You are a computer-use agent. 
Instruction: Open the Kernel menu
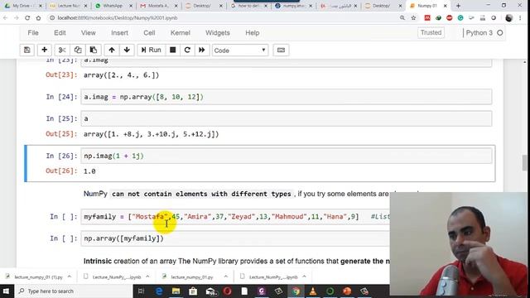click(181, 33)
